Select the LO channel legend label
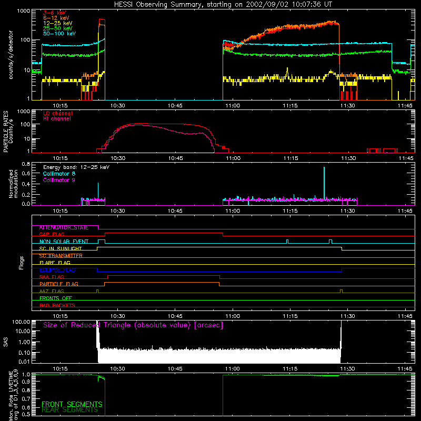 click(x=58, y=114)
